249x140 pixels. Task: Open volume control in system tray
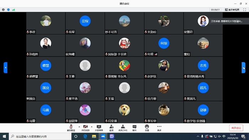coord(219,136)
